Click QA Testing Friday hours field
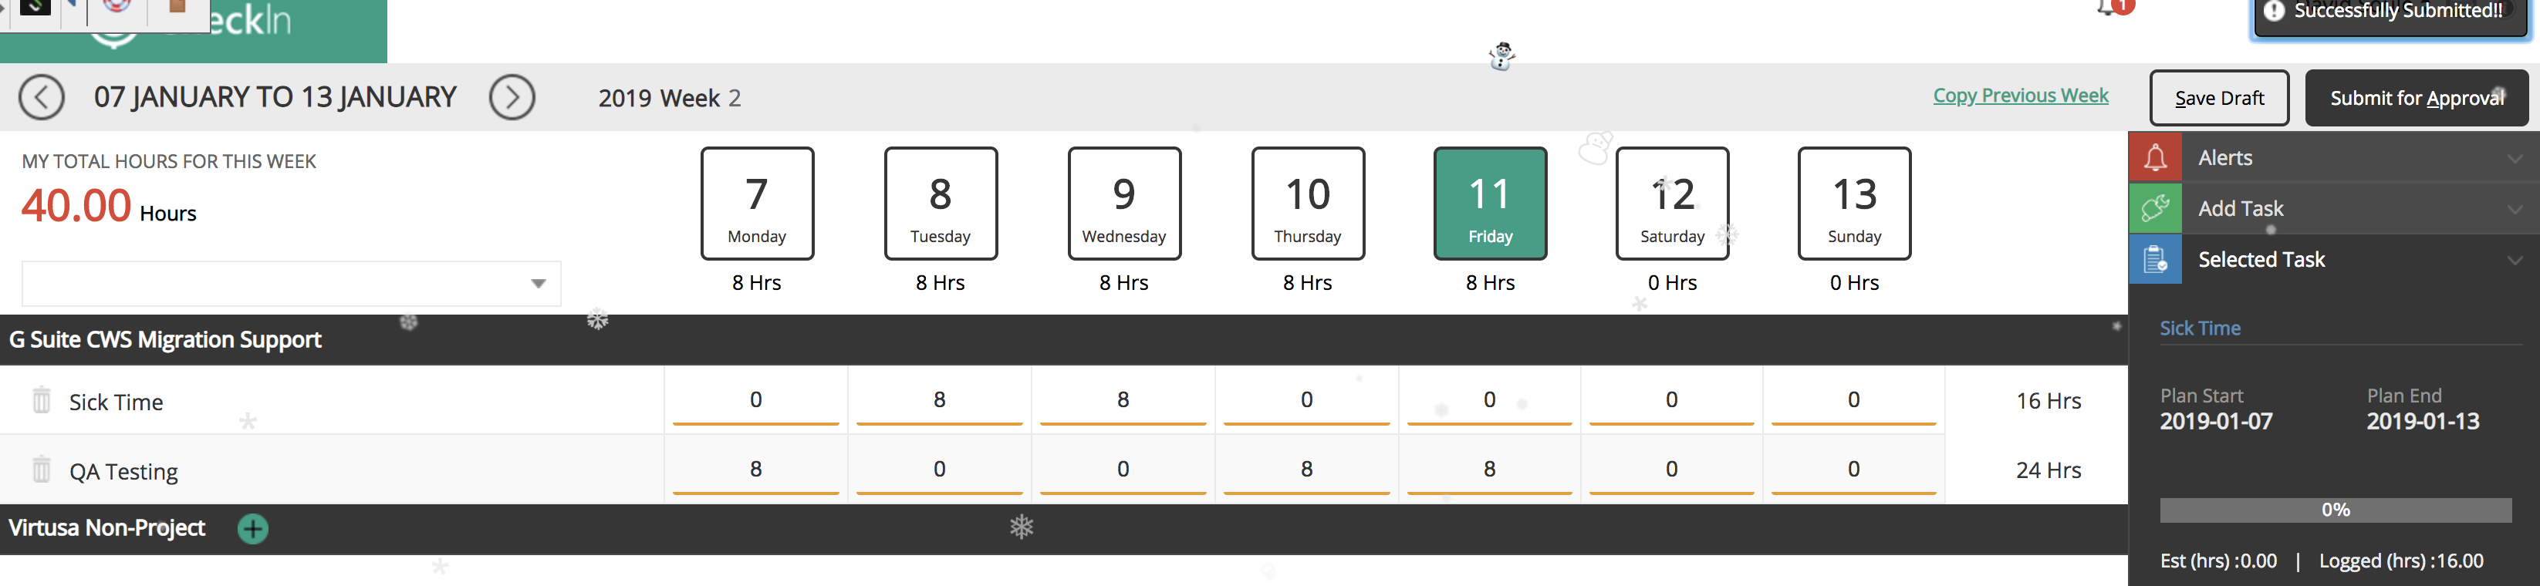This screenshot has width=2540, height=586. (x=1489, y=470)
